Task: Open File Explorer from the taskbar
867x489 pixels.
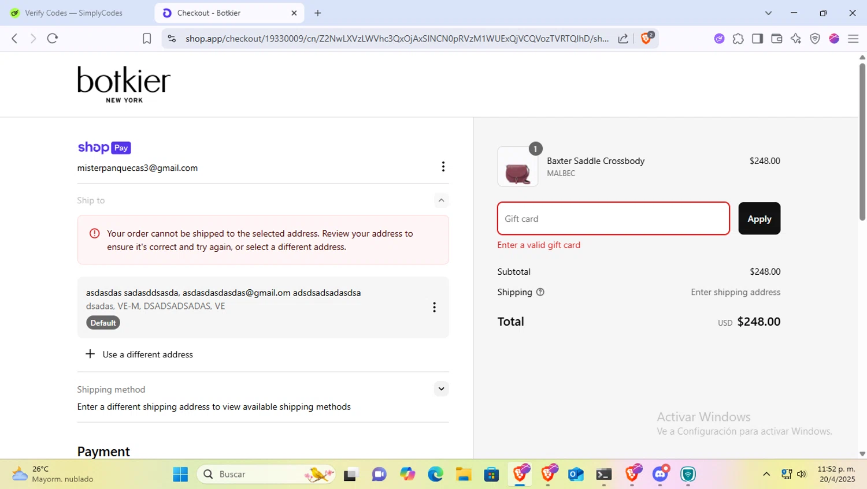Action: pyautogui.click(x=464, y=474)
